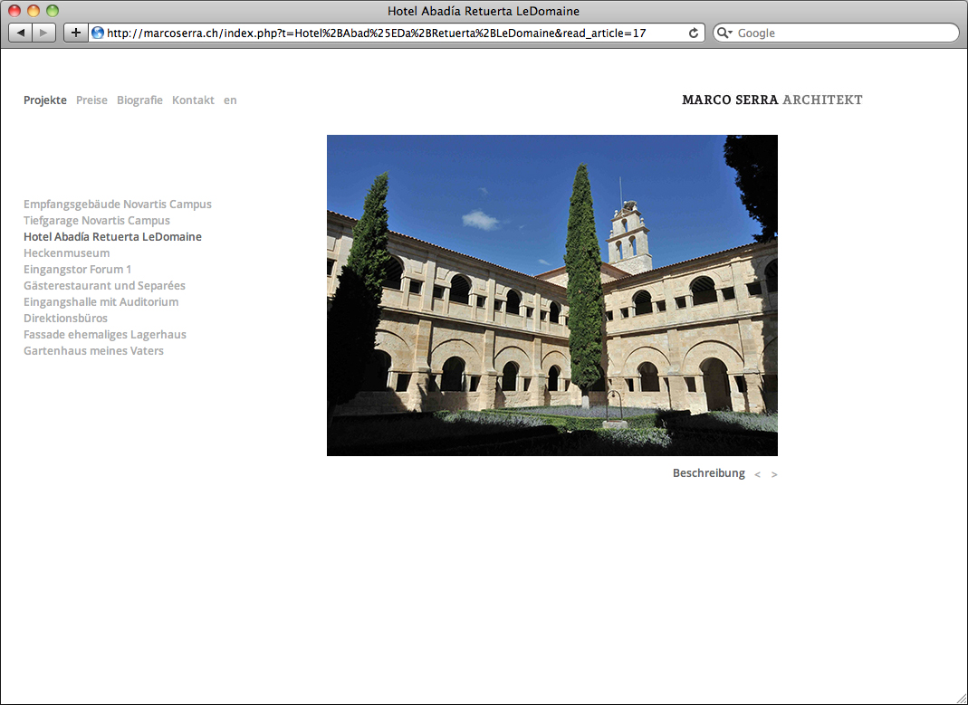Click the globe site icon in address bar
968x705 pixels.
coord(98,33)
